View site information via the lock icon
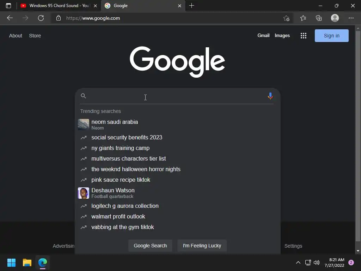Viewport: 361px width, 271px height. (x=59, y=18)
